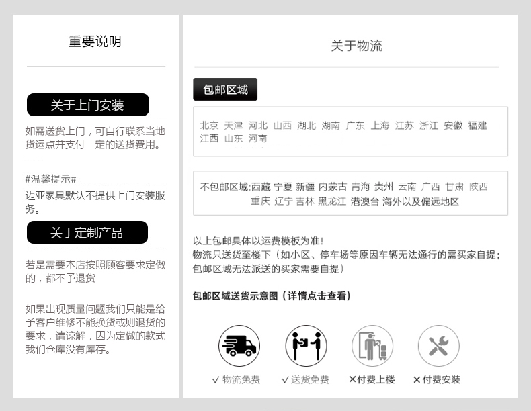531x411 pixels.
Task: Select 宁夏 in non-free shipping list
Action: pyautogui.click(x=283, y=187)
